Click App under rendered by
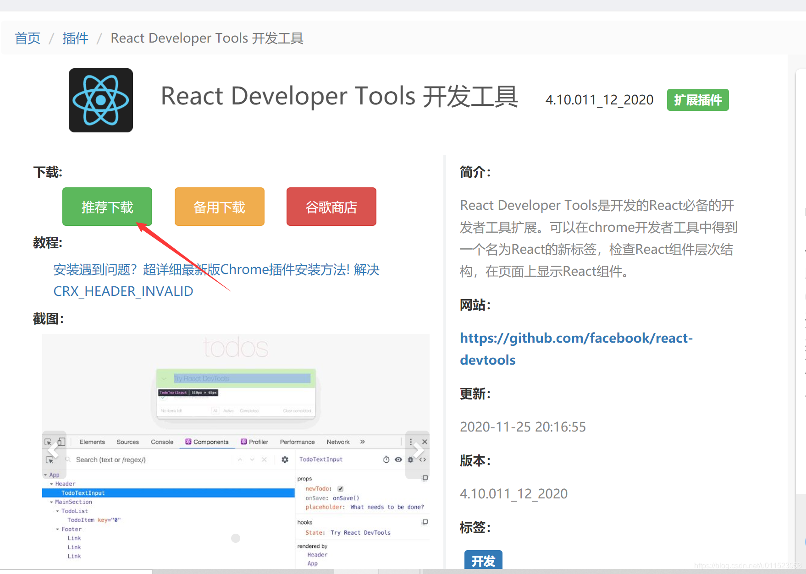This screenshot has width=806, height=574. click(x=312, y=563)
